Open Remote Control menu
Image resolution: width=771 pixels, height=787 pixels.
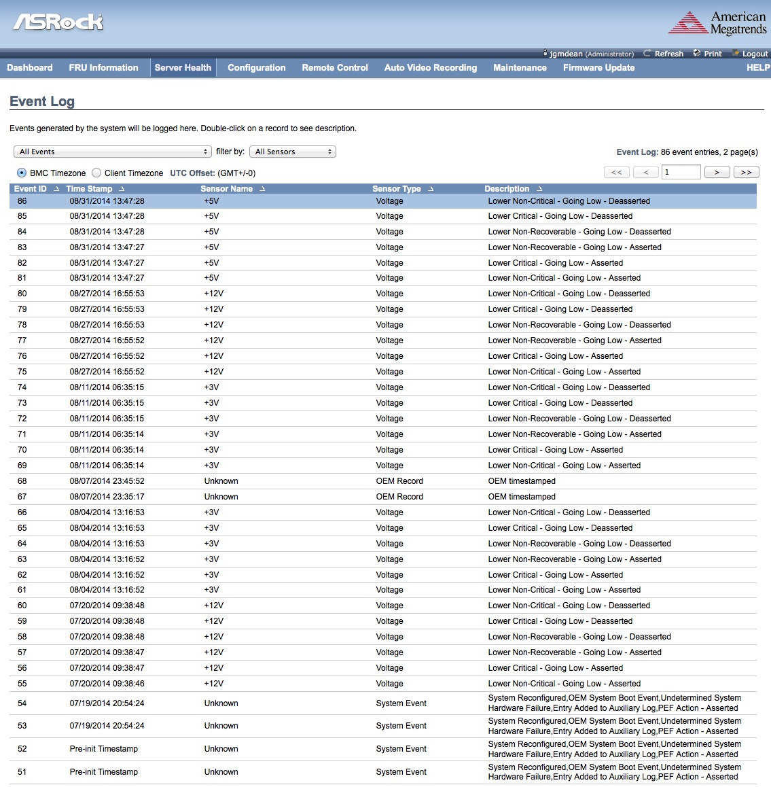tap(335, 68)
